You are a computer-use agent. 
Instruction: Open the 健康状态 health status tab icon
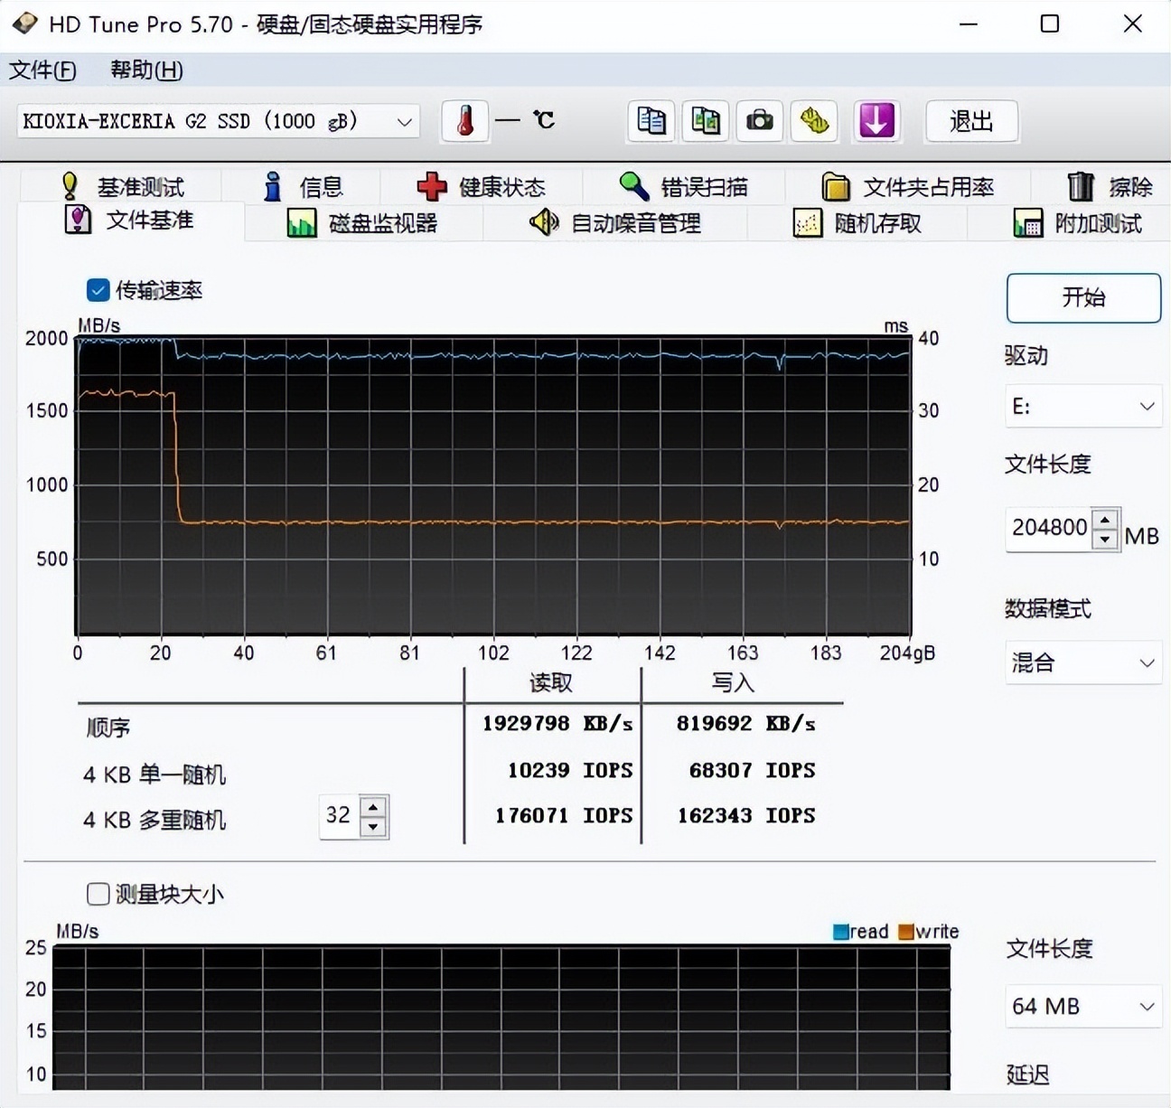point(432,186)
